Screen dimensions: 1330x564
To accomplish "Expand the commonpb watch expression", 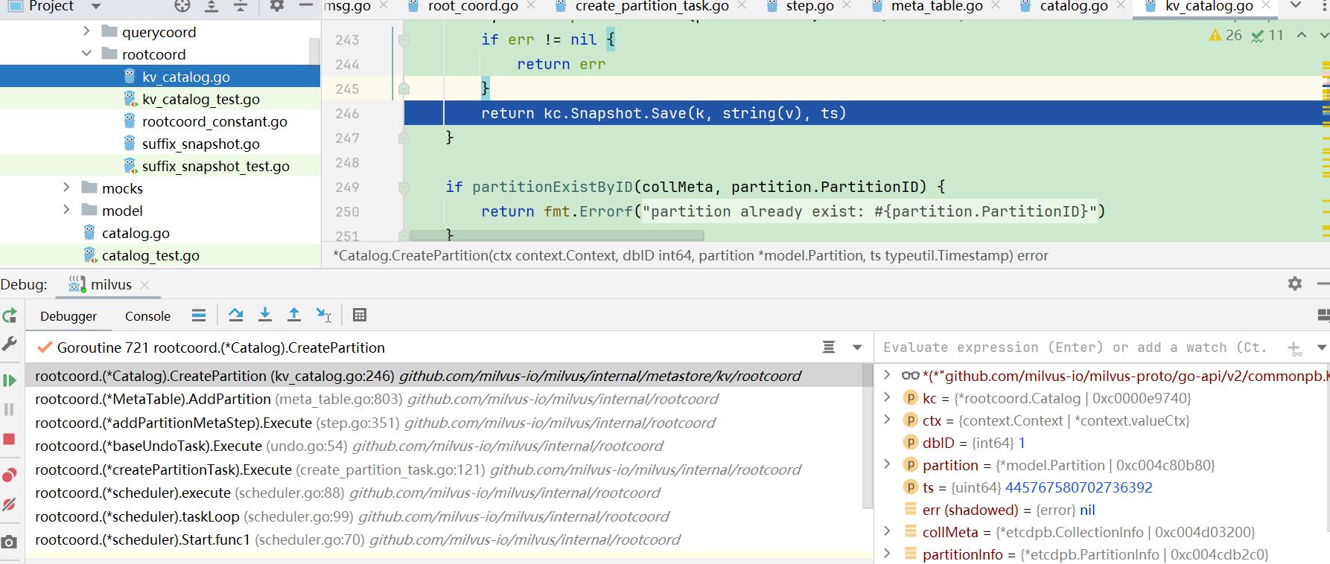I will click(887, 375).
